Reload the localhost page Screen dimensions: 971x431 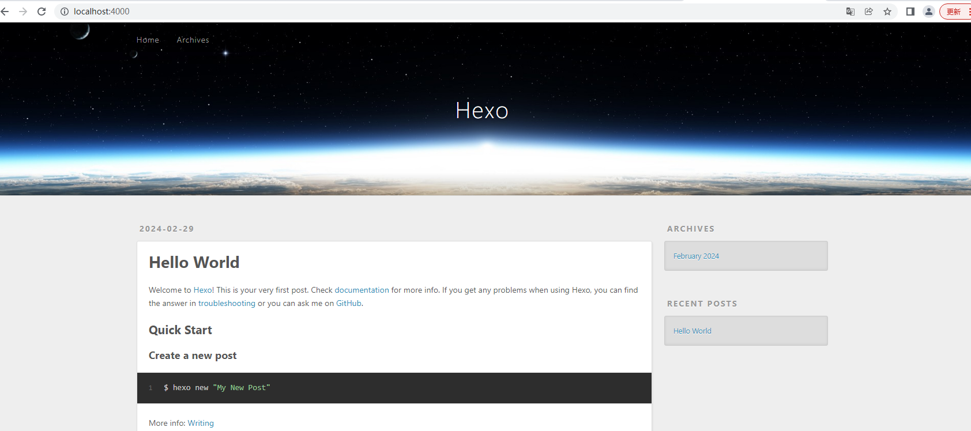coord(42,12)
